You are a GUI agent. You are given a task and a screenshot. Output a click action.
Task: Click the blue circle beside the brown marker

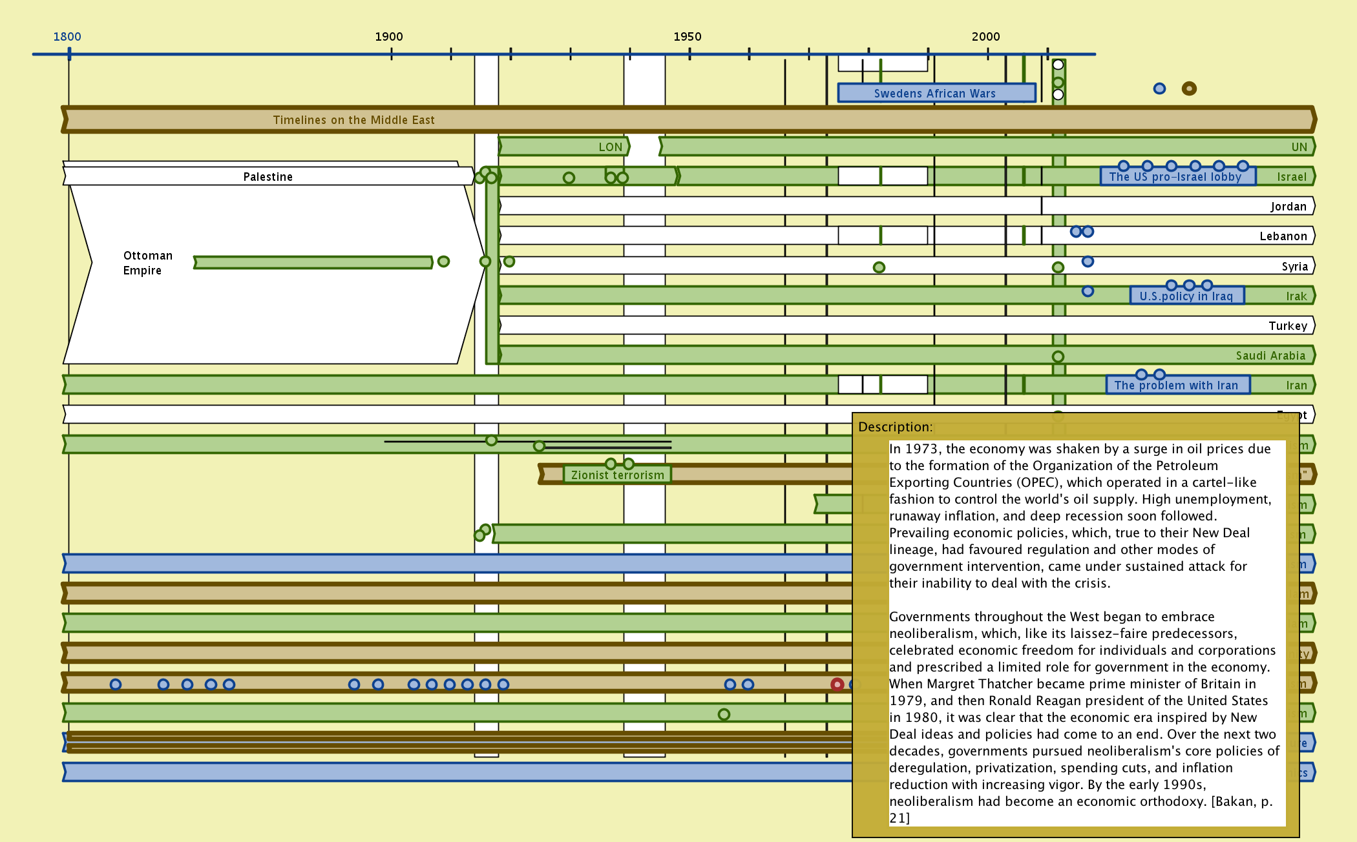1159,88
